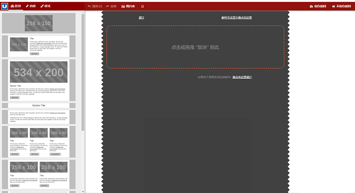Screen dimensions: 355x193
Task: Select the Section Title heading block
Action: click(39, 105)
